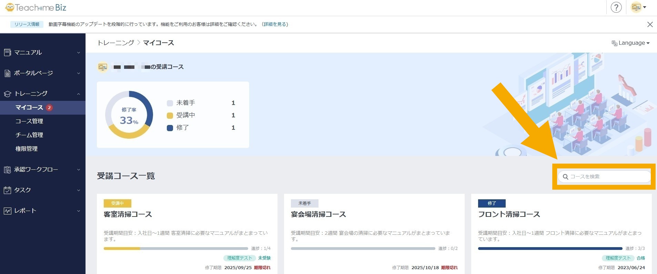Open the フロント清掃コース course card title
The image size is (657, 274).
(x=509, y=214)
